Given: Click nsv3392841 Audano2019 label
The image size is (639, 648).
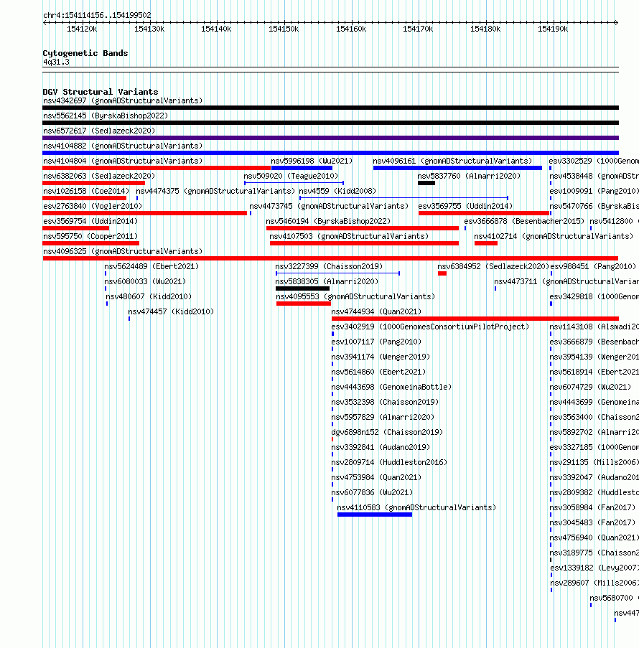Looking at the screenshot, I should 381,448.
